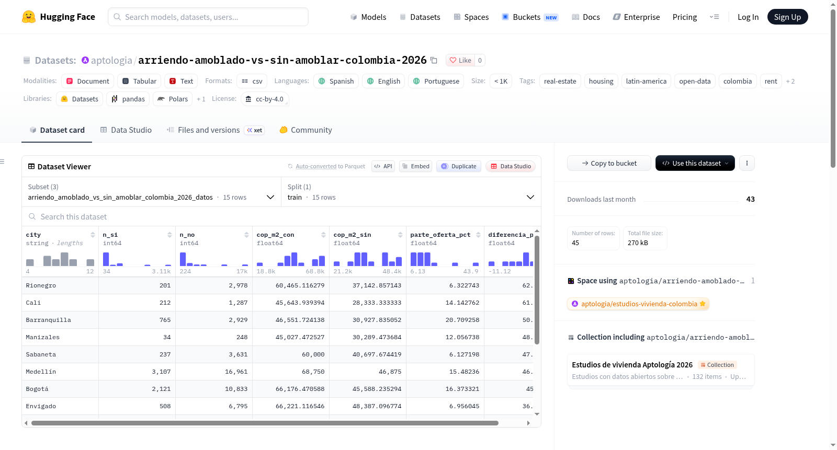Copy the dataset name with the copy icon
Screen dimensions: 837x450
434,60
